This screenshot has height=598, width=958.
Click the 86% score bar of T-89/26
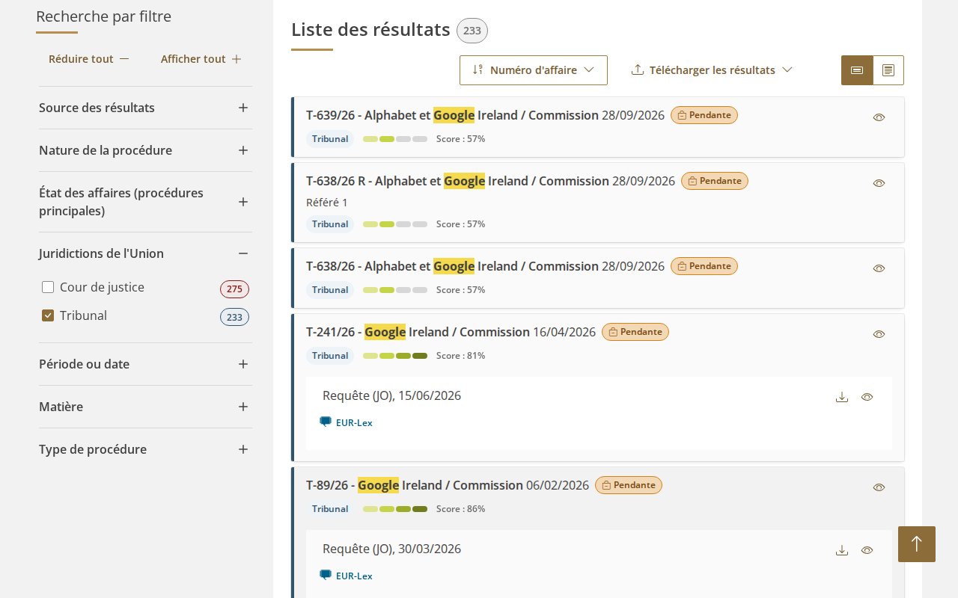[x=395, y=509]
